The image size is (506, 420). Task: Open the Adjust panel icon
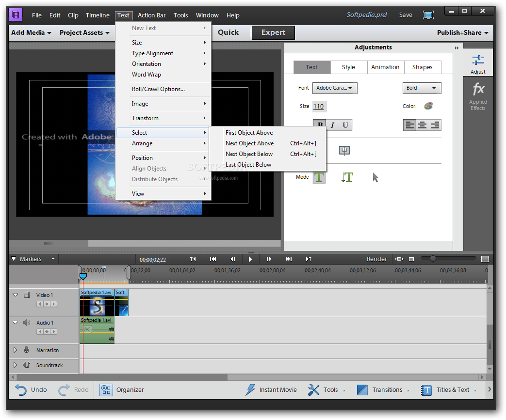click(x=478, y=64)
